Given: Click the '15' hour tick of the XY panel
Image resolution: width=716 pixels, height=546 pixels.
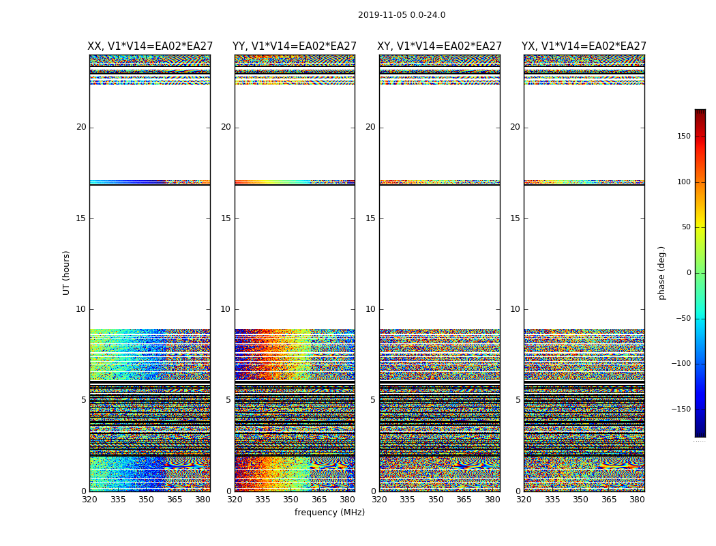Looking at the screenshot, I should coord(371,218).
